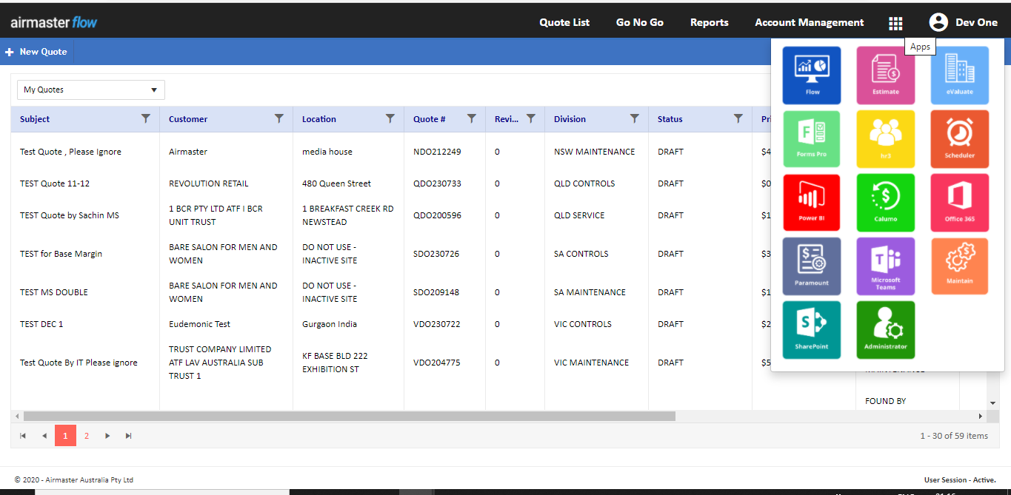The width and height of the screenshot is (1011, 495).
Task: Open the Administrator app tile
Action: click(x=886, y=330)
